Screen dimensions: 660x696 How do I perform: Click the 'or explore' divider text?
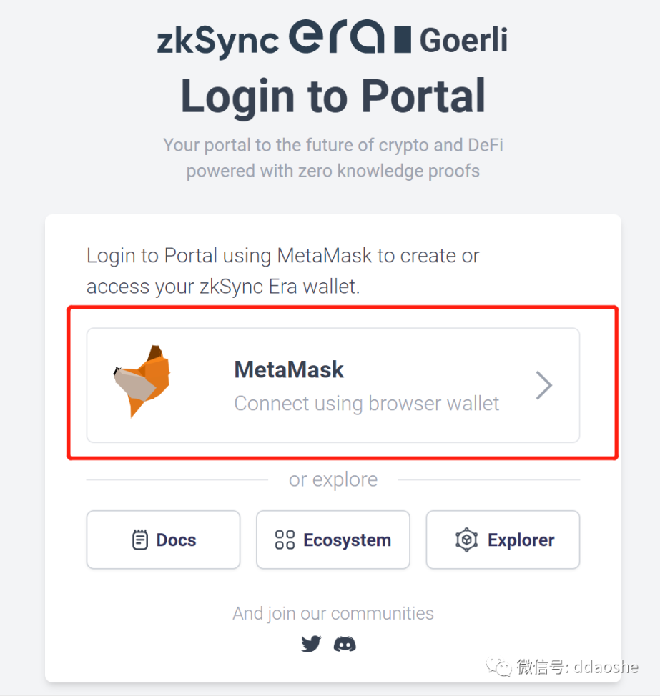point(333,480)
